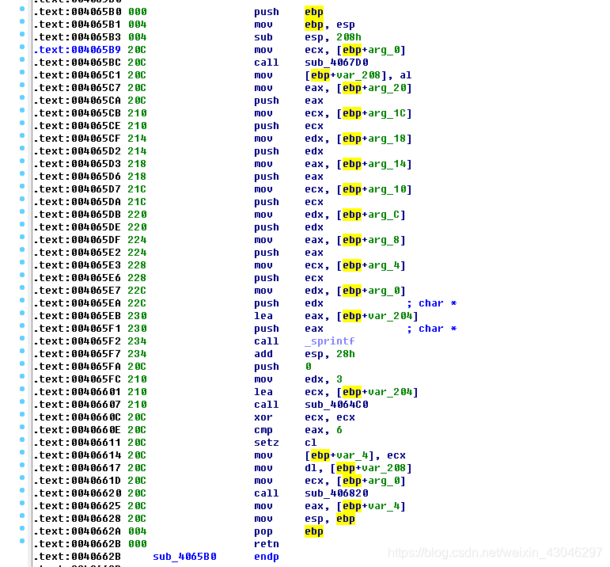Toggle breakpoint dot at line 004065F2
Screen dimensions: 610x567
pos(22,338)
